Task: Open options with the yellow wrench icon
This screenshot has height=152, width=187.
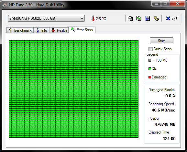Action: point(156,18)
